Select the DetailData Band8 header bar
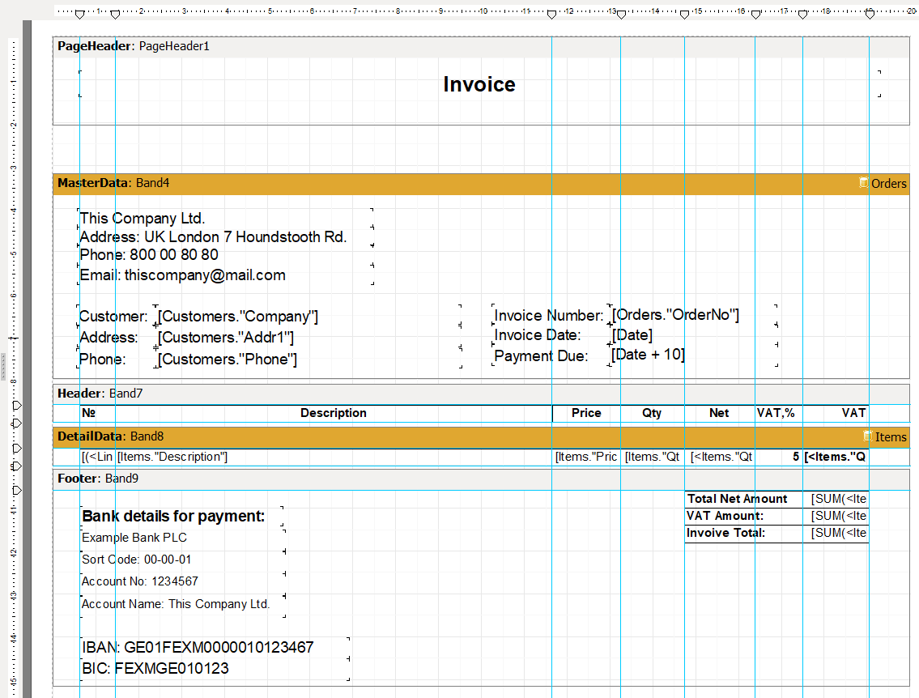The height and width of the screenshot is (698, 919). click(x=481, y=436)
